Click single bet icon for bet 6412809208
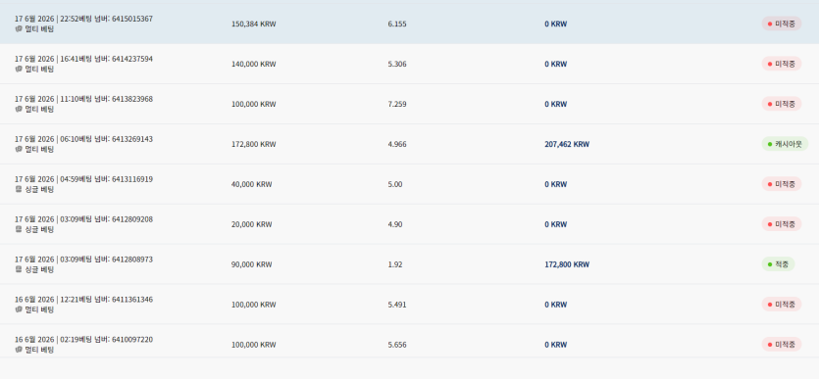 tap(19, 229)
